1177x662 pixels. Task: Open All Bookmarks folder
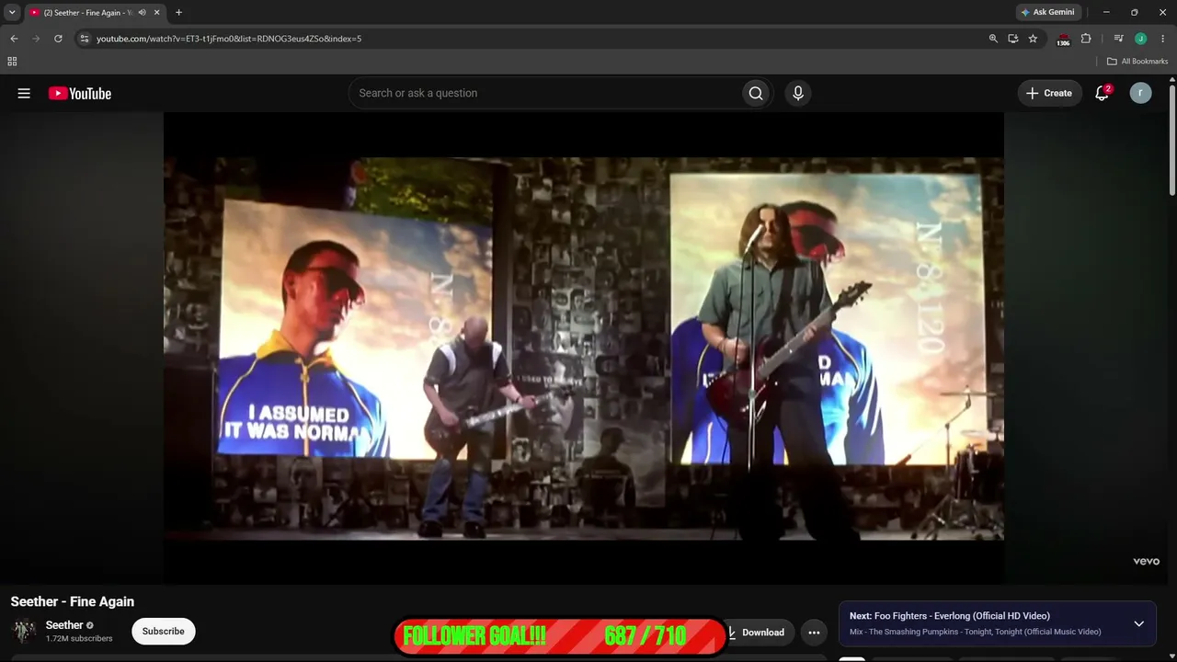pos(1137,62)
